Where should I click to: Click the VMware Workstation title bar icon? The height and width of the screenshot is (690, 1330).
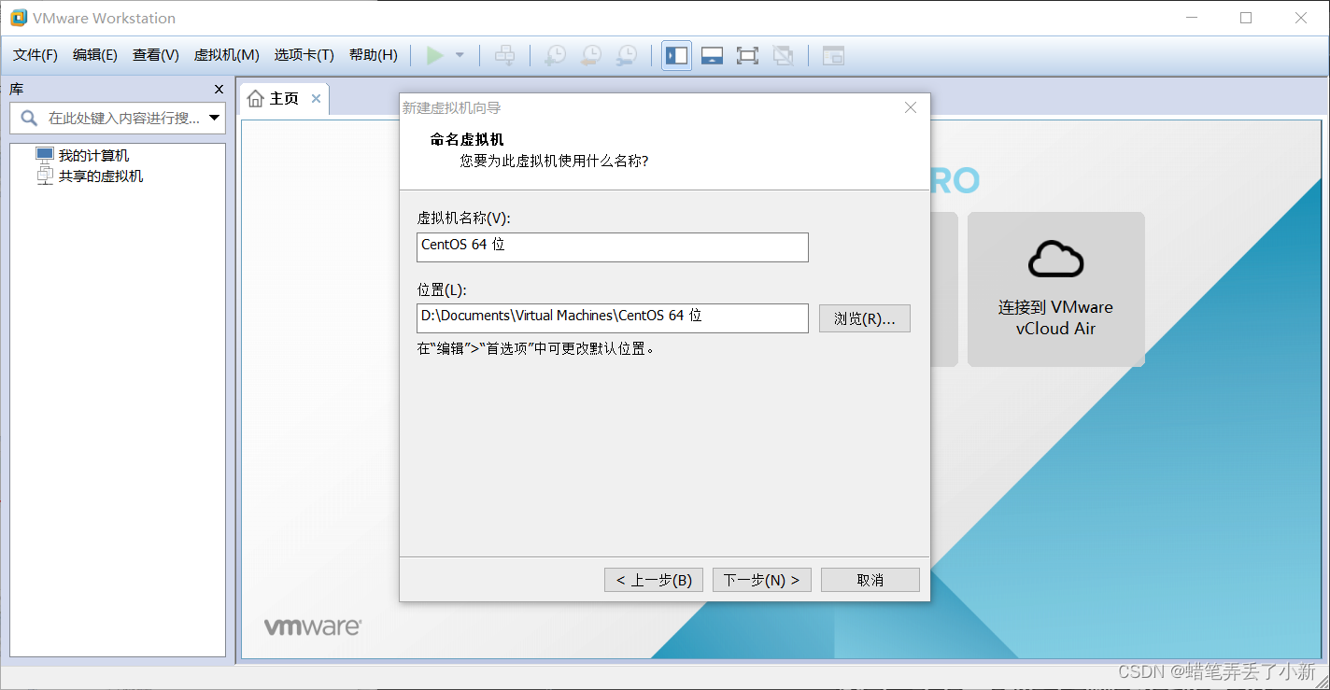tap(18, 18)
